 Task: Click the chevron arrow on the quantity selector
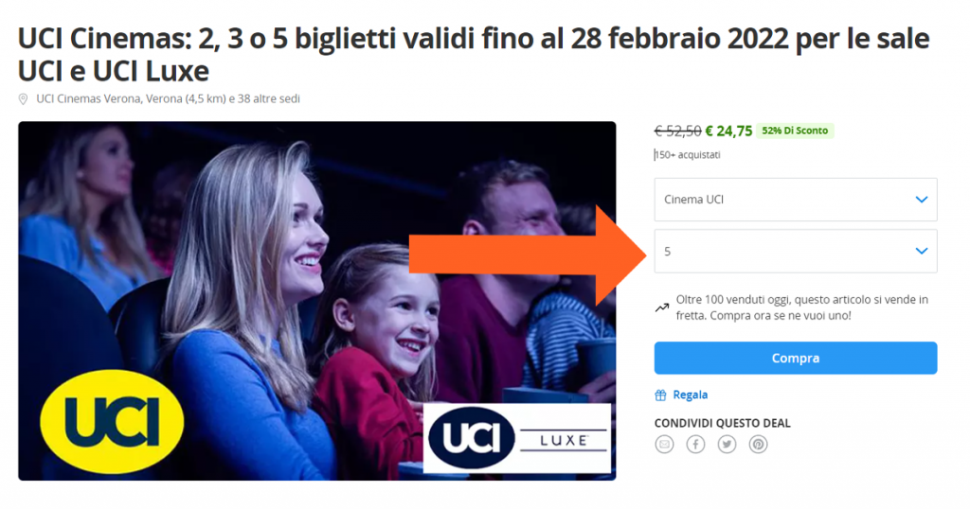coord(921,251)
